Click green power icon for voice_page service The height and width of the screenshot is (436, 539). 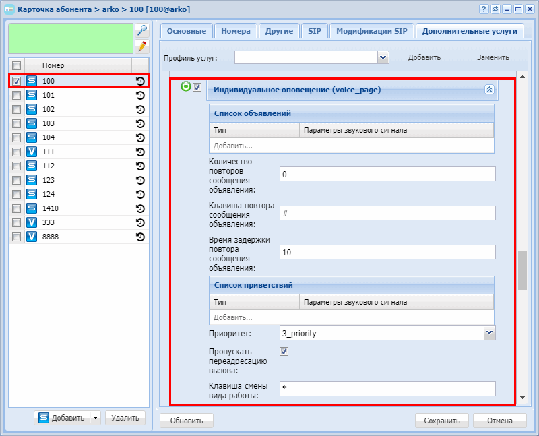[x=186, y=87]
